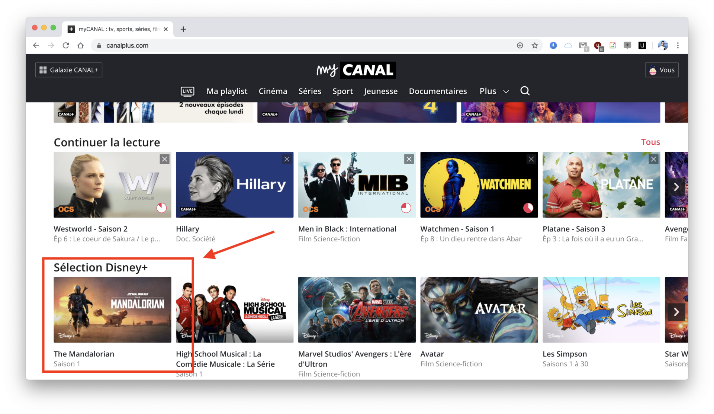The height and width of the screenshot is (414, 714).
Task: Open the black U extension icon
Action: pos(642,45)
